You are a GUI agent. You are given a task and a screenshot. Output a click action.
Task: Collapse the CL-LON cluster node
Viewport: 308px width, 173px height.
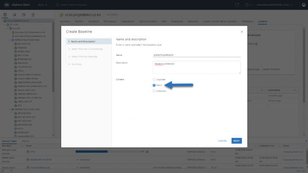pos(7,28)
